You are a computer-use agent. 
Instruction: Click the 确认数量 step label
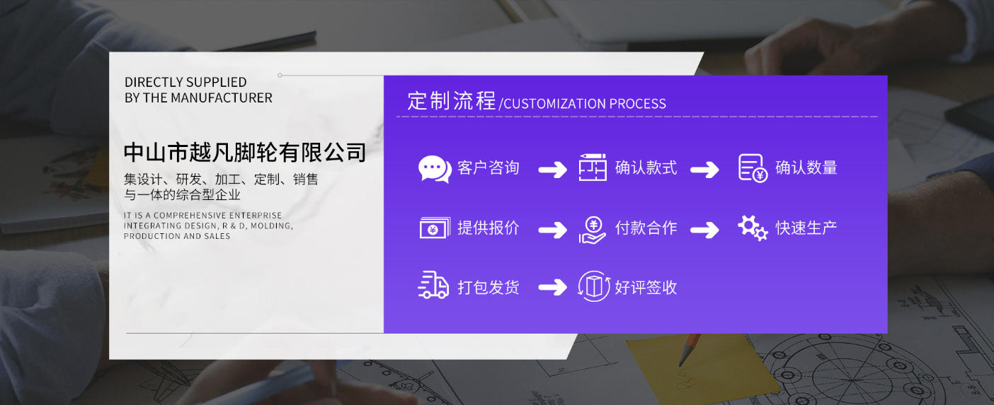pyautogui.click(x=806, y=168)
